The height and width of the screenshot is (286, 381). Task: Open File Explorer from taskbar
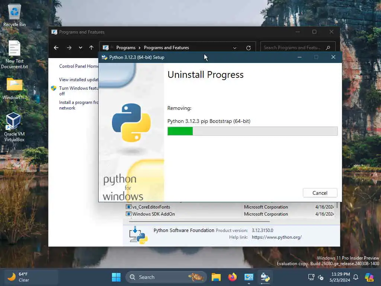click(x=216, y=277)
